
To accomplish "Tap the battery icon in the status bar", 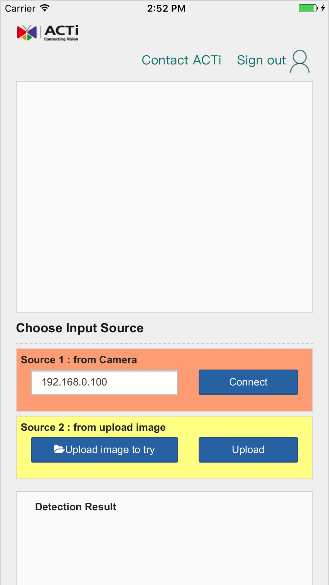I will (x=308, y=8).
